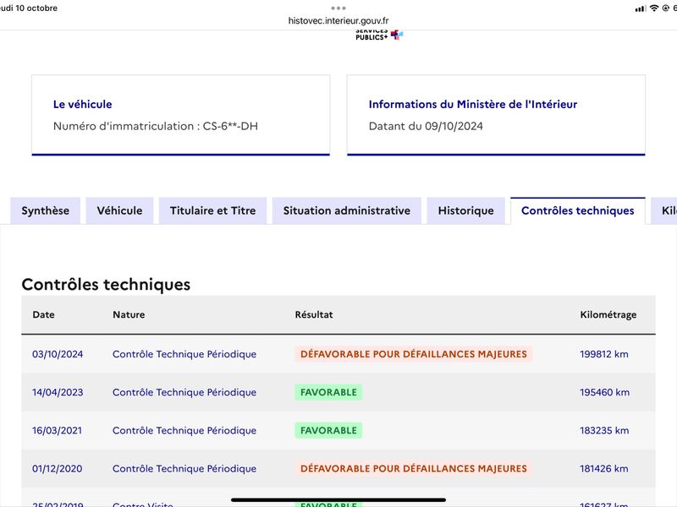The image size is (677, 507).
Task: Click the date 14/04/2023
Action: pos(58,392)
